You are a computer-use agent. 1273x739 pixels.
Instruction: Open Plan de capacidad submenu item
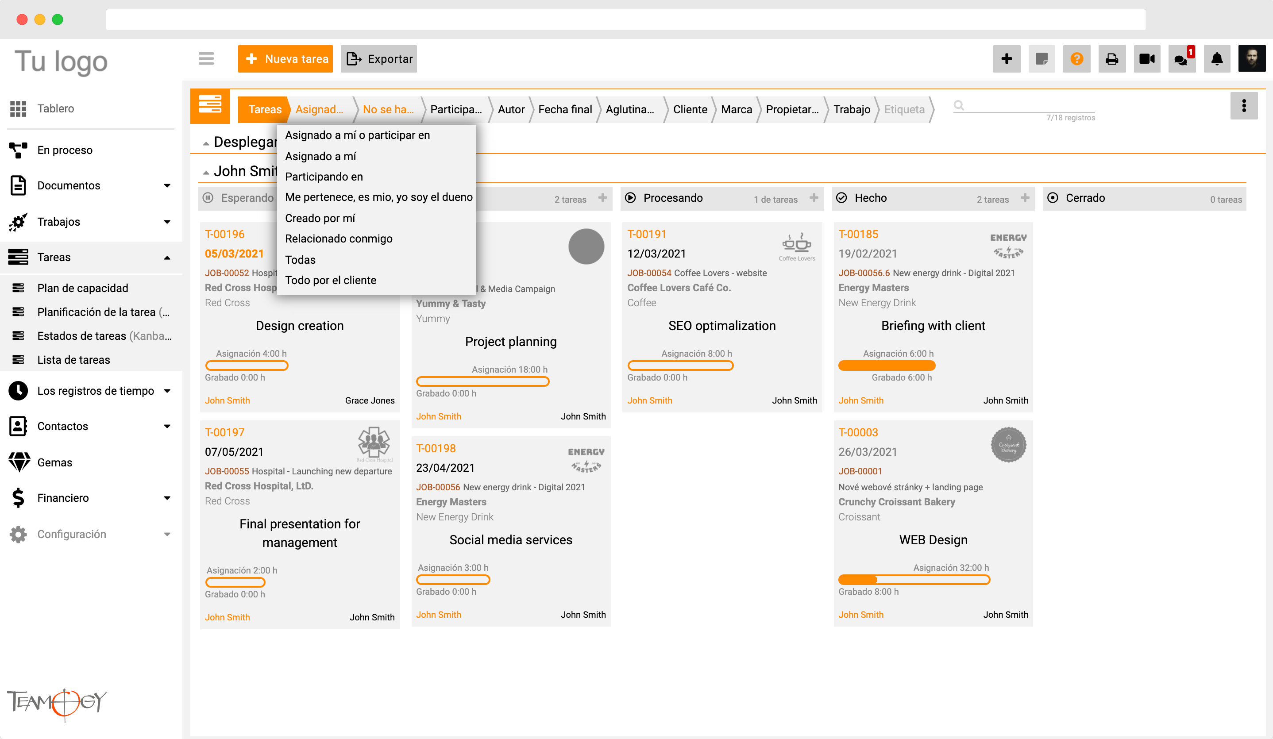(x=83, y=288)
